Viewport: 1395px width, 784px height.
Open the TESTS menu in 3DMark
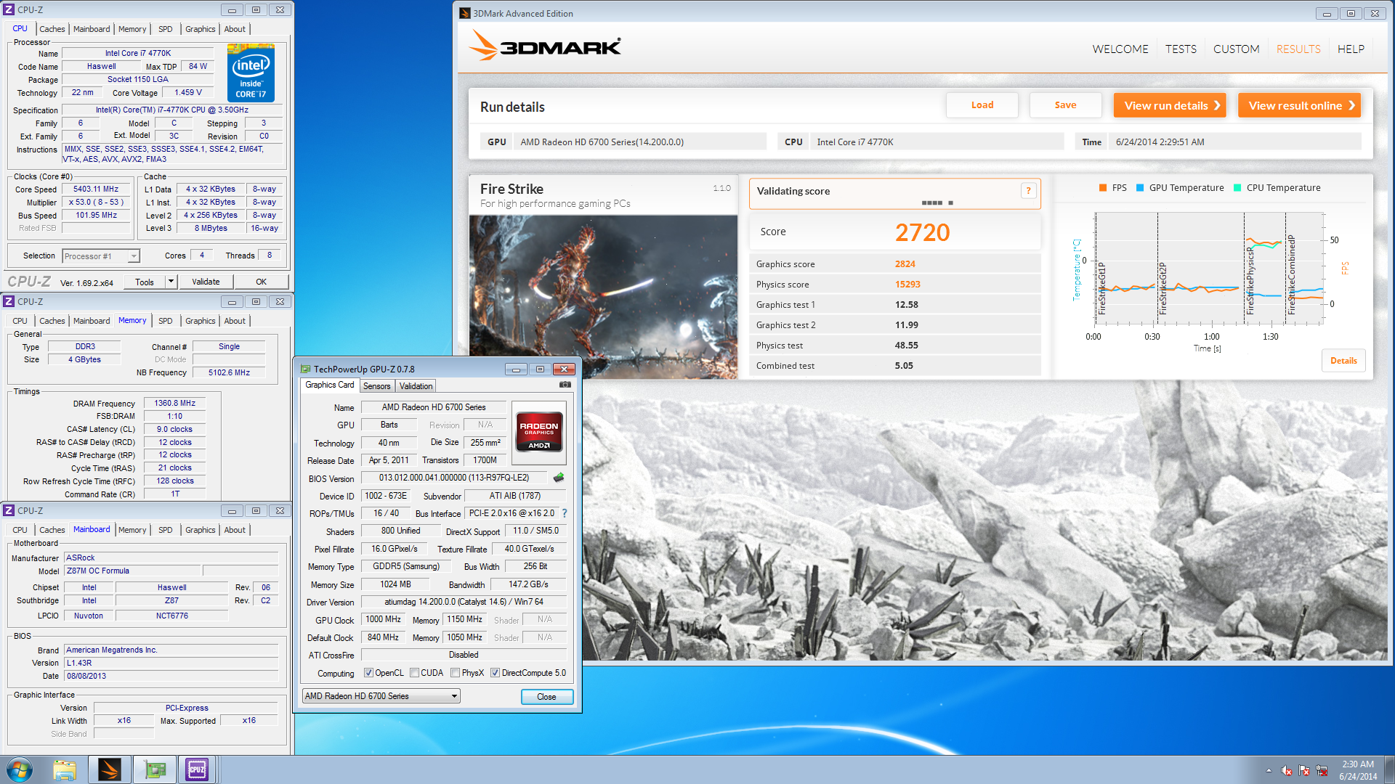click(x=1181, y=49)
